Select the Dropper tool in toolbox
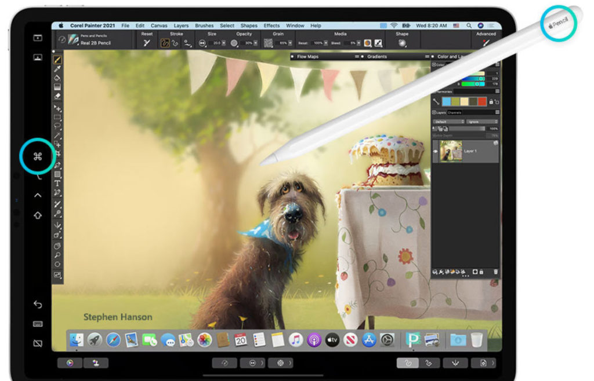Image resolution: width=594 pixels, height=381 pixels. (57, 69)
